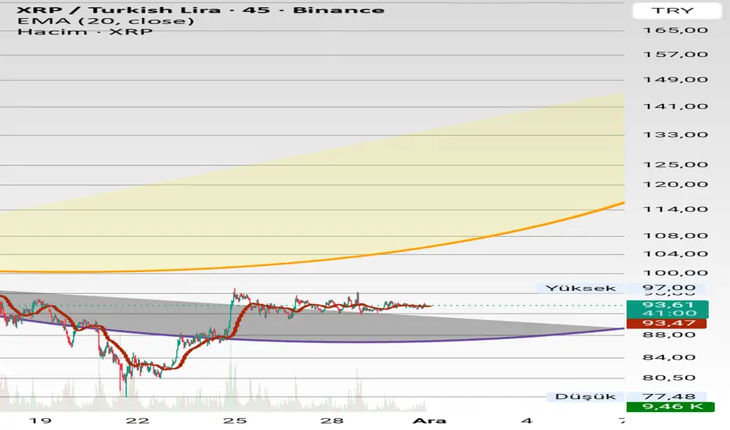Screen dimensions: 730x430
Task: Click the 165,00 price scale label
Action: (x=675, y=30)
